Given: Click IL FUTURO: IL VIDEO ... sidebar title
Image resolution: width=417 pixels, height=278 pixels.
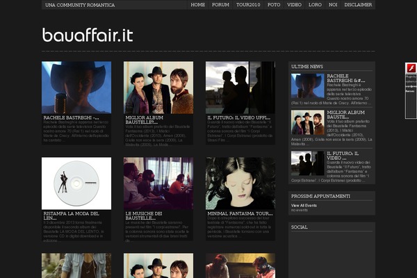Looking at the screenshot, I should [343, 156].
